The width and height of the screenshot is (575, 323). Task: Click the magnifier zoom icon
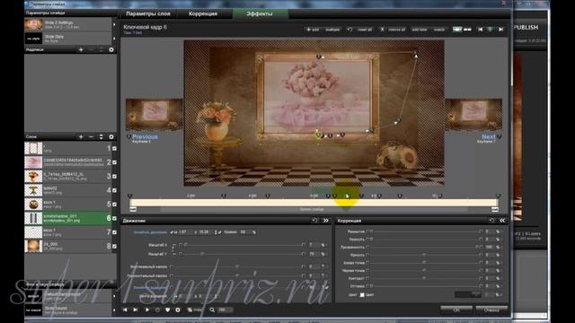click(212, 310)
